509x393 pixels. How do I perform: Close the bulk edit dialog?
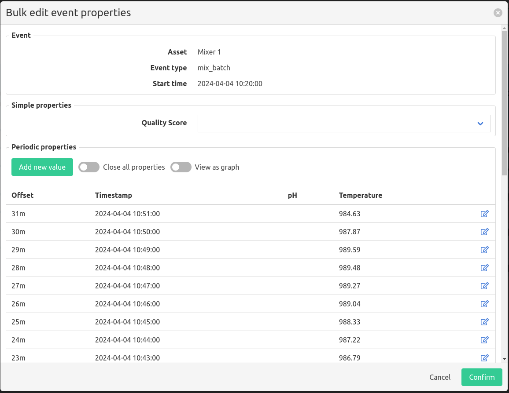pos(498,13)
